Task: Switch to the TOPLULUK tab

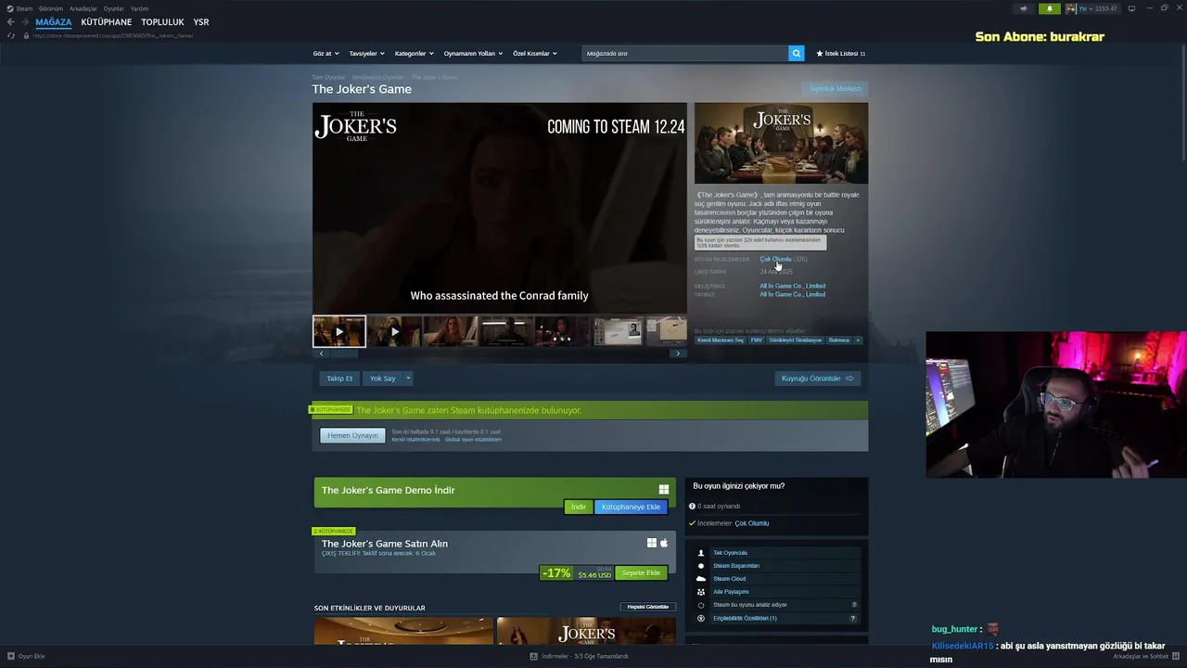Action: (162, 22)
